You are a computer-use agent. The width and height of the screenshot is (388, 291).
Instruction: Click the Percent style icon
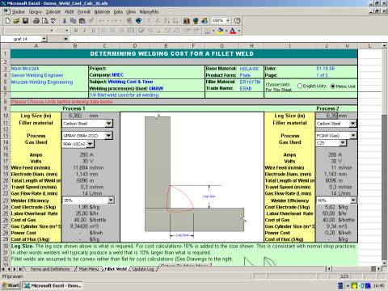pyautogui.click(x=150, y=31)
